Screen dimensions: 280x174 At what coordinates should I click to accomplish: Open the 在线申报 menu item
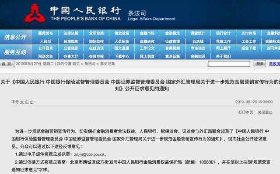point(96,56)
